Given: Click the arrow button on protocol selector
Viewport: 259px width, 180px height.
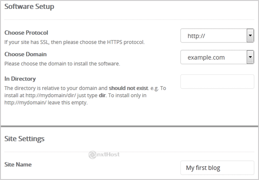Looking at the screenshot, I should coord(251,36).
